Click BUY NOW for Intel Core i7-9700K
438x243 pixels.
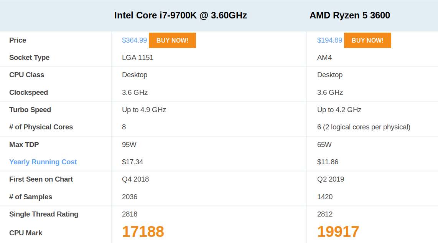pyautogui.click(x=172, y=40)
